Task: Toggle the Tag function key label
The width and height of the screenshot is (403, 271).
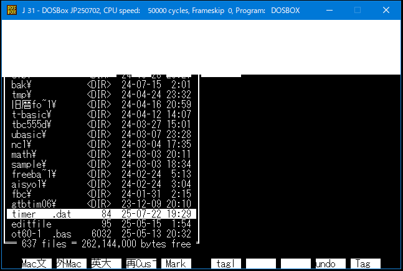Action: click(x=365, y=264)
